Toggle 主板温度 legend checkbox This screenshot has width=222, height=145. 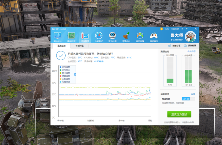point(61,79)
